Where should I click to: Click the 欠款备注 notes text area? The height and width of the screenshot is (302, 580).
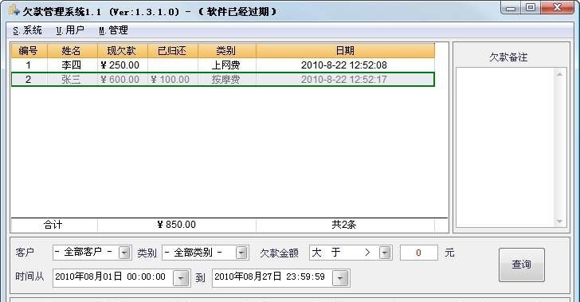(x=505, y=147)
